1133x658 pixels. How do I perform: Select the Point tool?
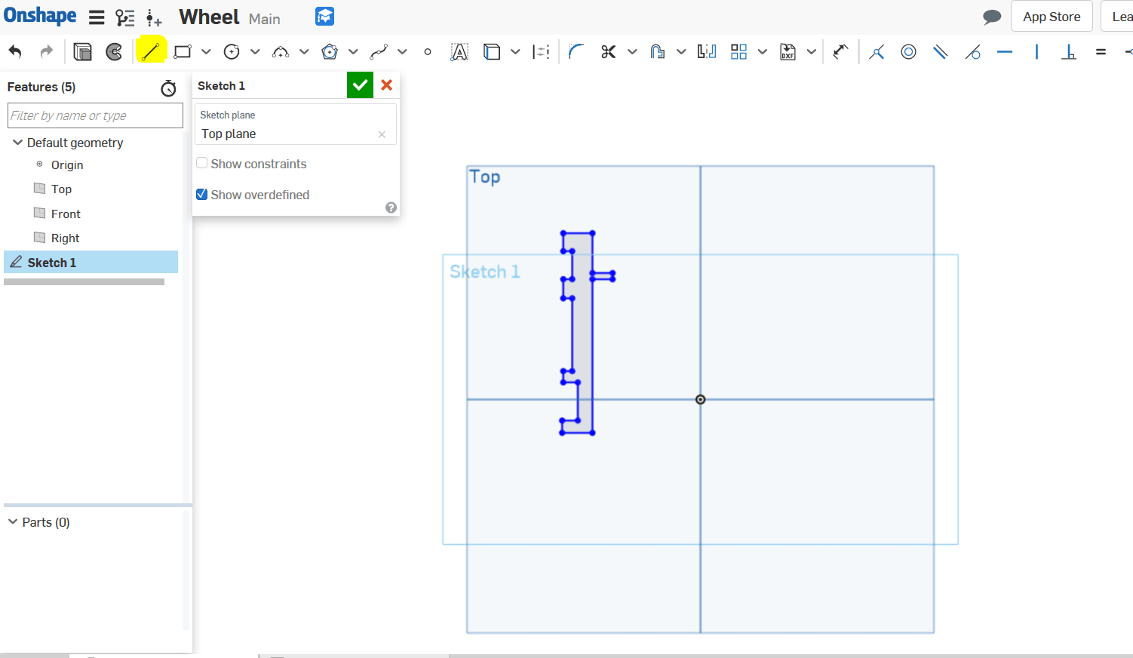click(428, 52)
